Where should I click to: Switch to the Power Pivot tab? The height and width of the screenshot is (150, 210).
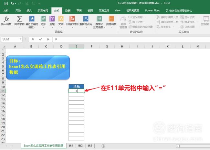click(x=152, y=10)
